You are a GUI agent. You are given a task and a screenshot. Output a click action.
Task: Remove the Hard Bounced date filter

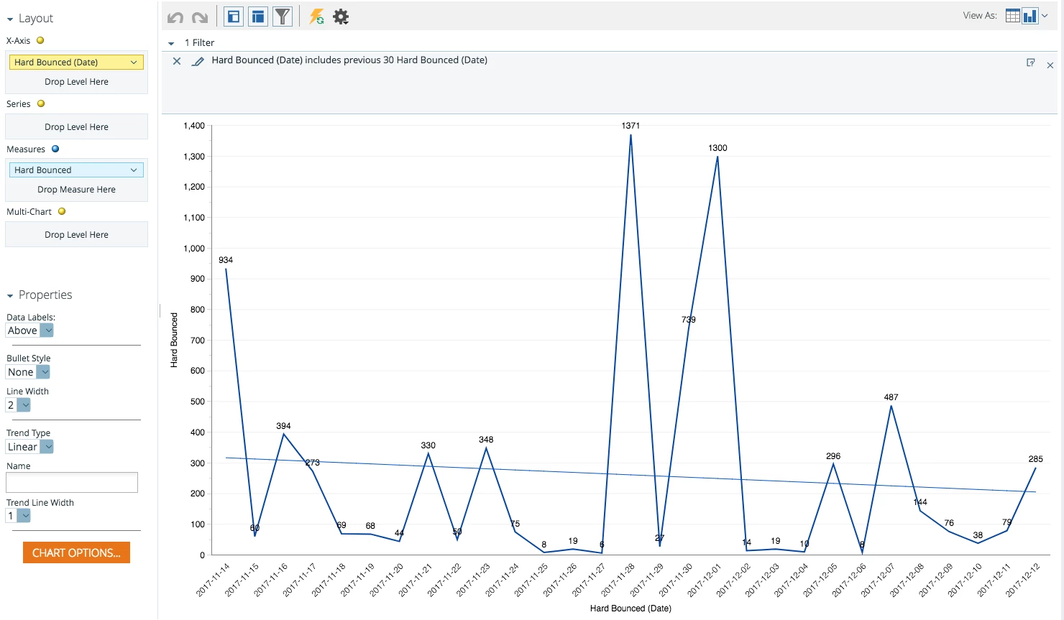point(177,61)
